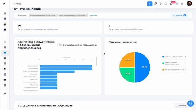The height and width of the screenshot is (110, 196).
Task: Open search via the magnifier icon
Action: click(166, 4)
